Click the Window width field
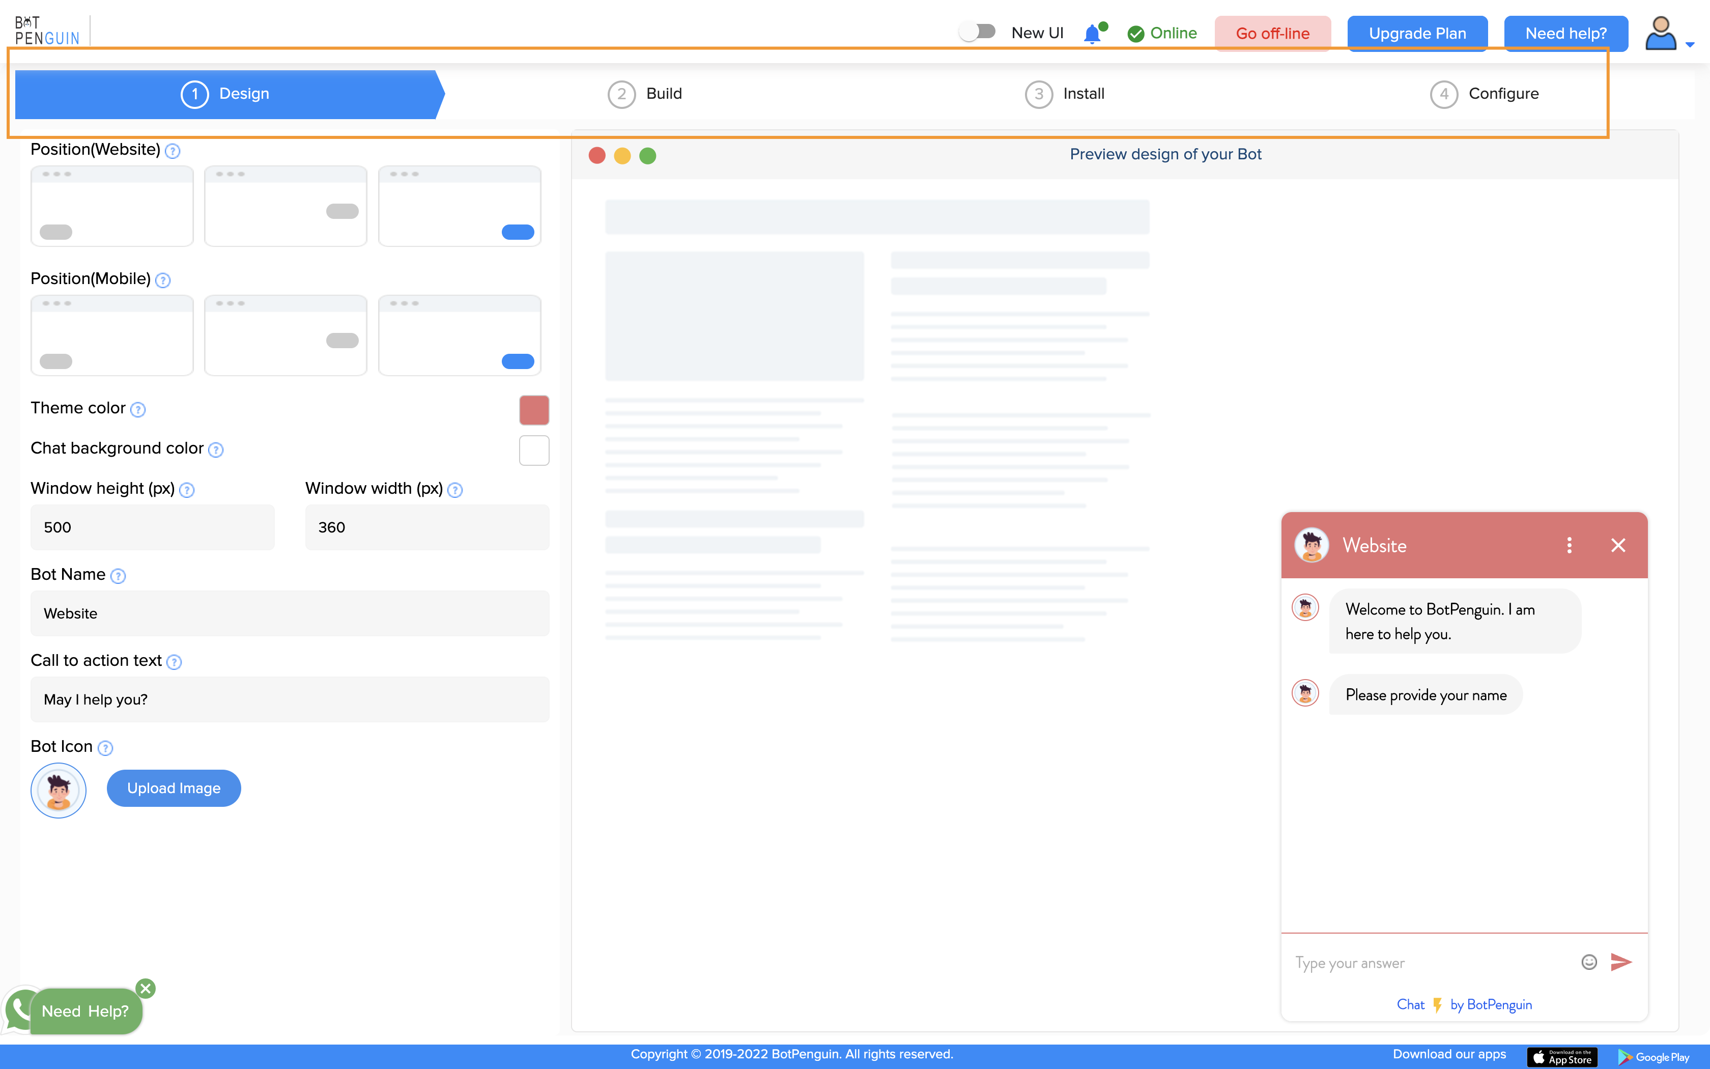 (x=427, y=527)
